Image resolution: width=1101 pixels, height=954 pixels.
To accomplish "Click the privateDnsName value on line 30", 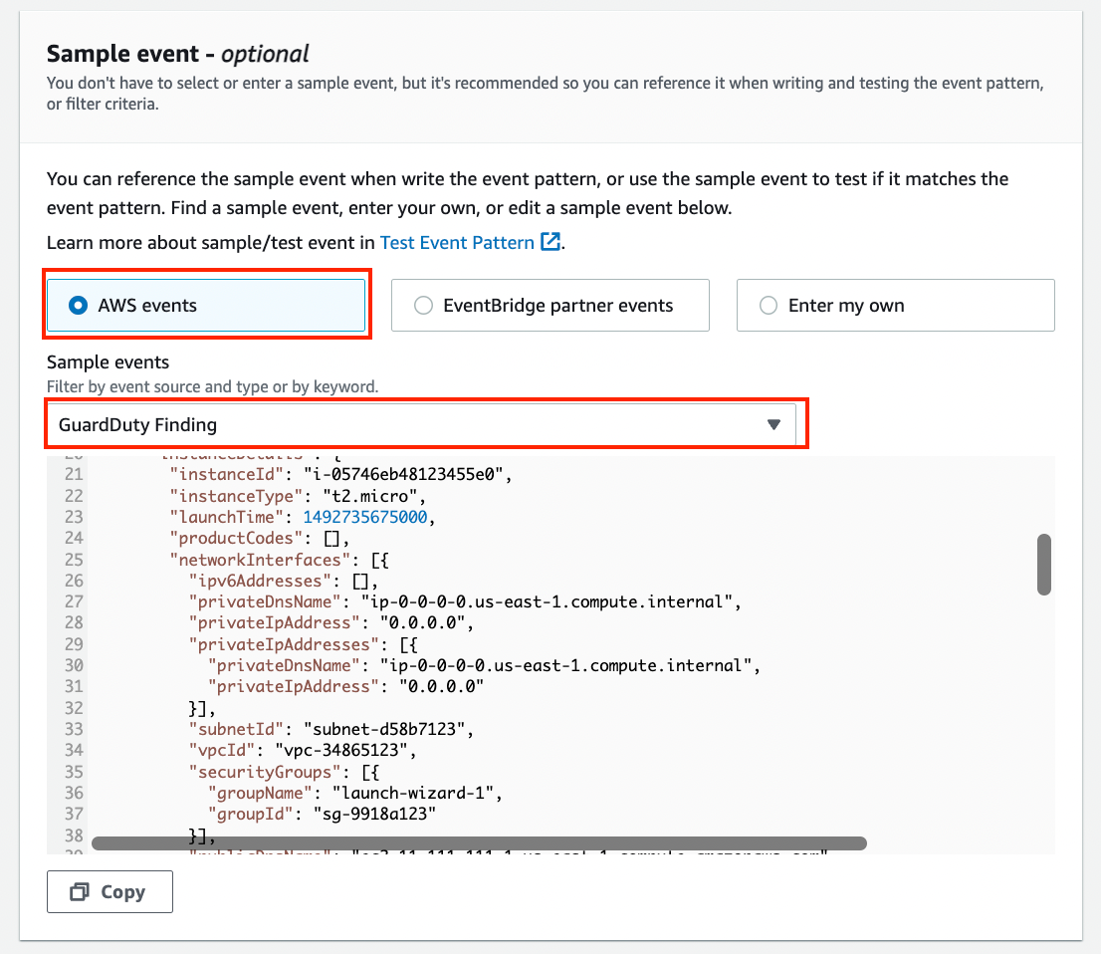I will tap(566, 666).
